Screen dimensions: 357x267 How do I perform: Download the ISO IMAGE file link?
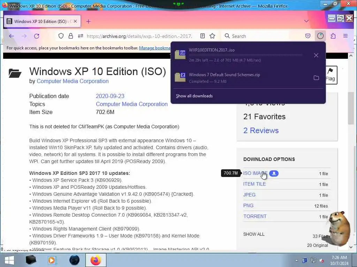[255, 173]
